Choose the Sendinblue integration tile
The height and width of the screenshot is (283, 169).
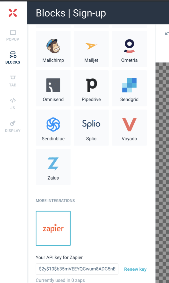pos(53,128)
